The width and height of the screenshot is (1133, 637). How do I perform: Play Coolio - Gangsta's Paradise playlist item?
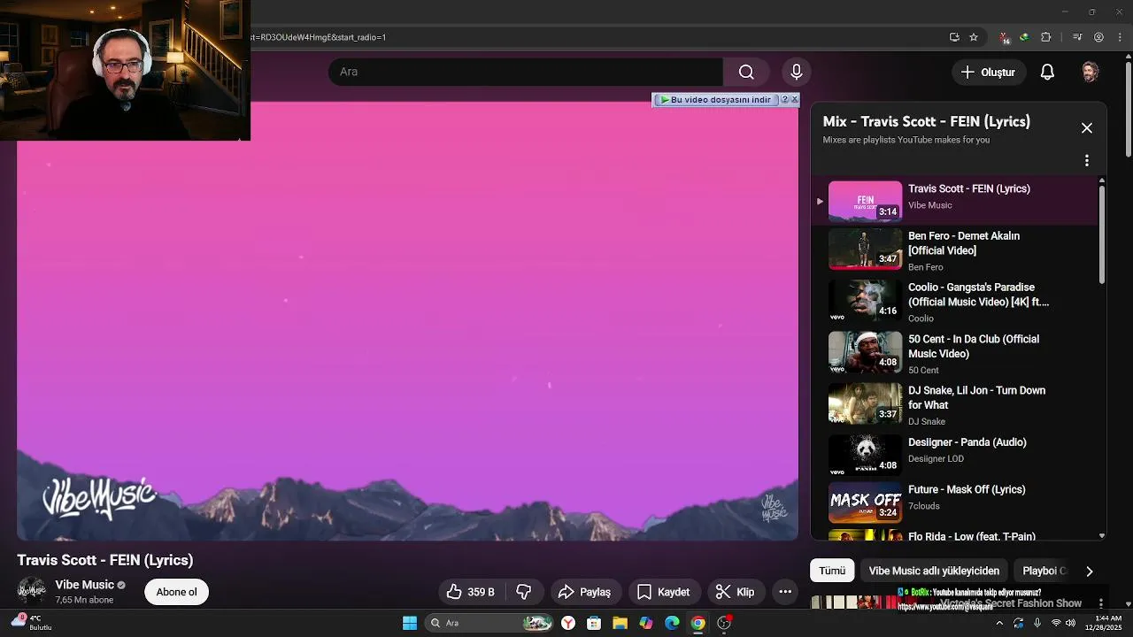(956, 303)
